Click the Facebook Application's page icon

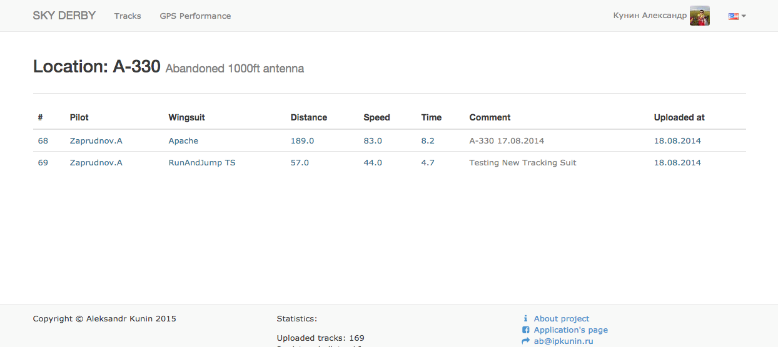tap(525, 330)
